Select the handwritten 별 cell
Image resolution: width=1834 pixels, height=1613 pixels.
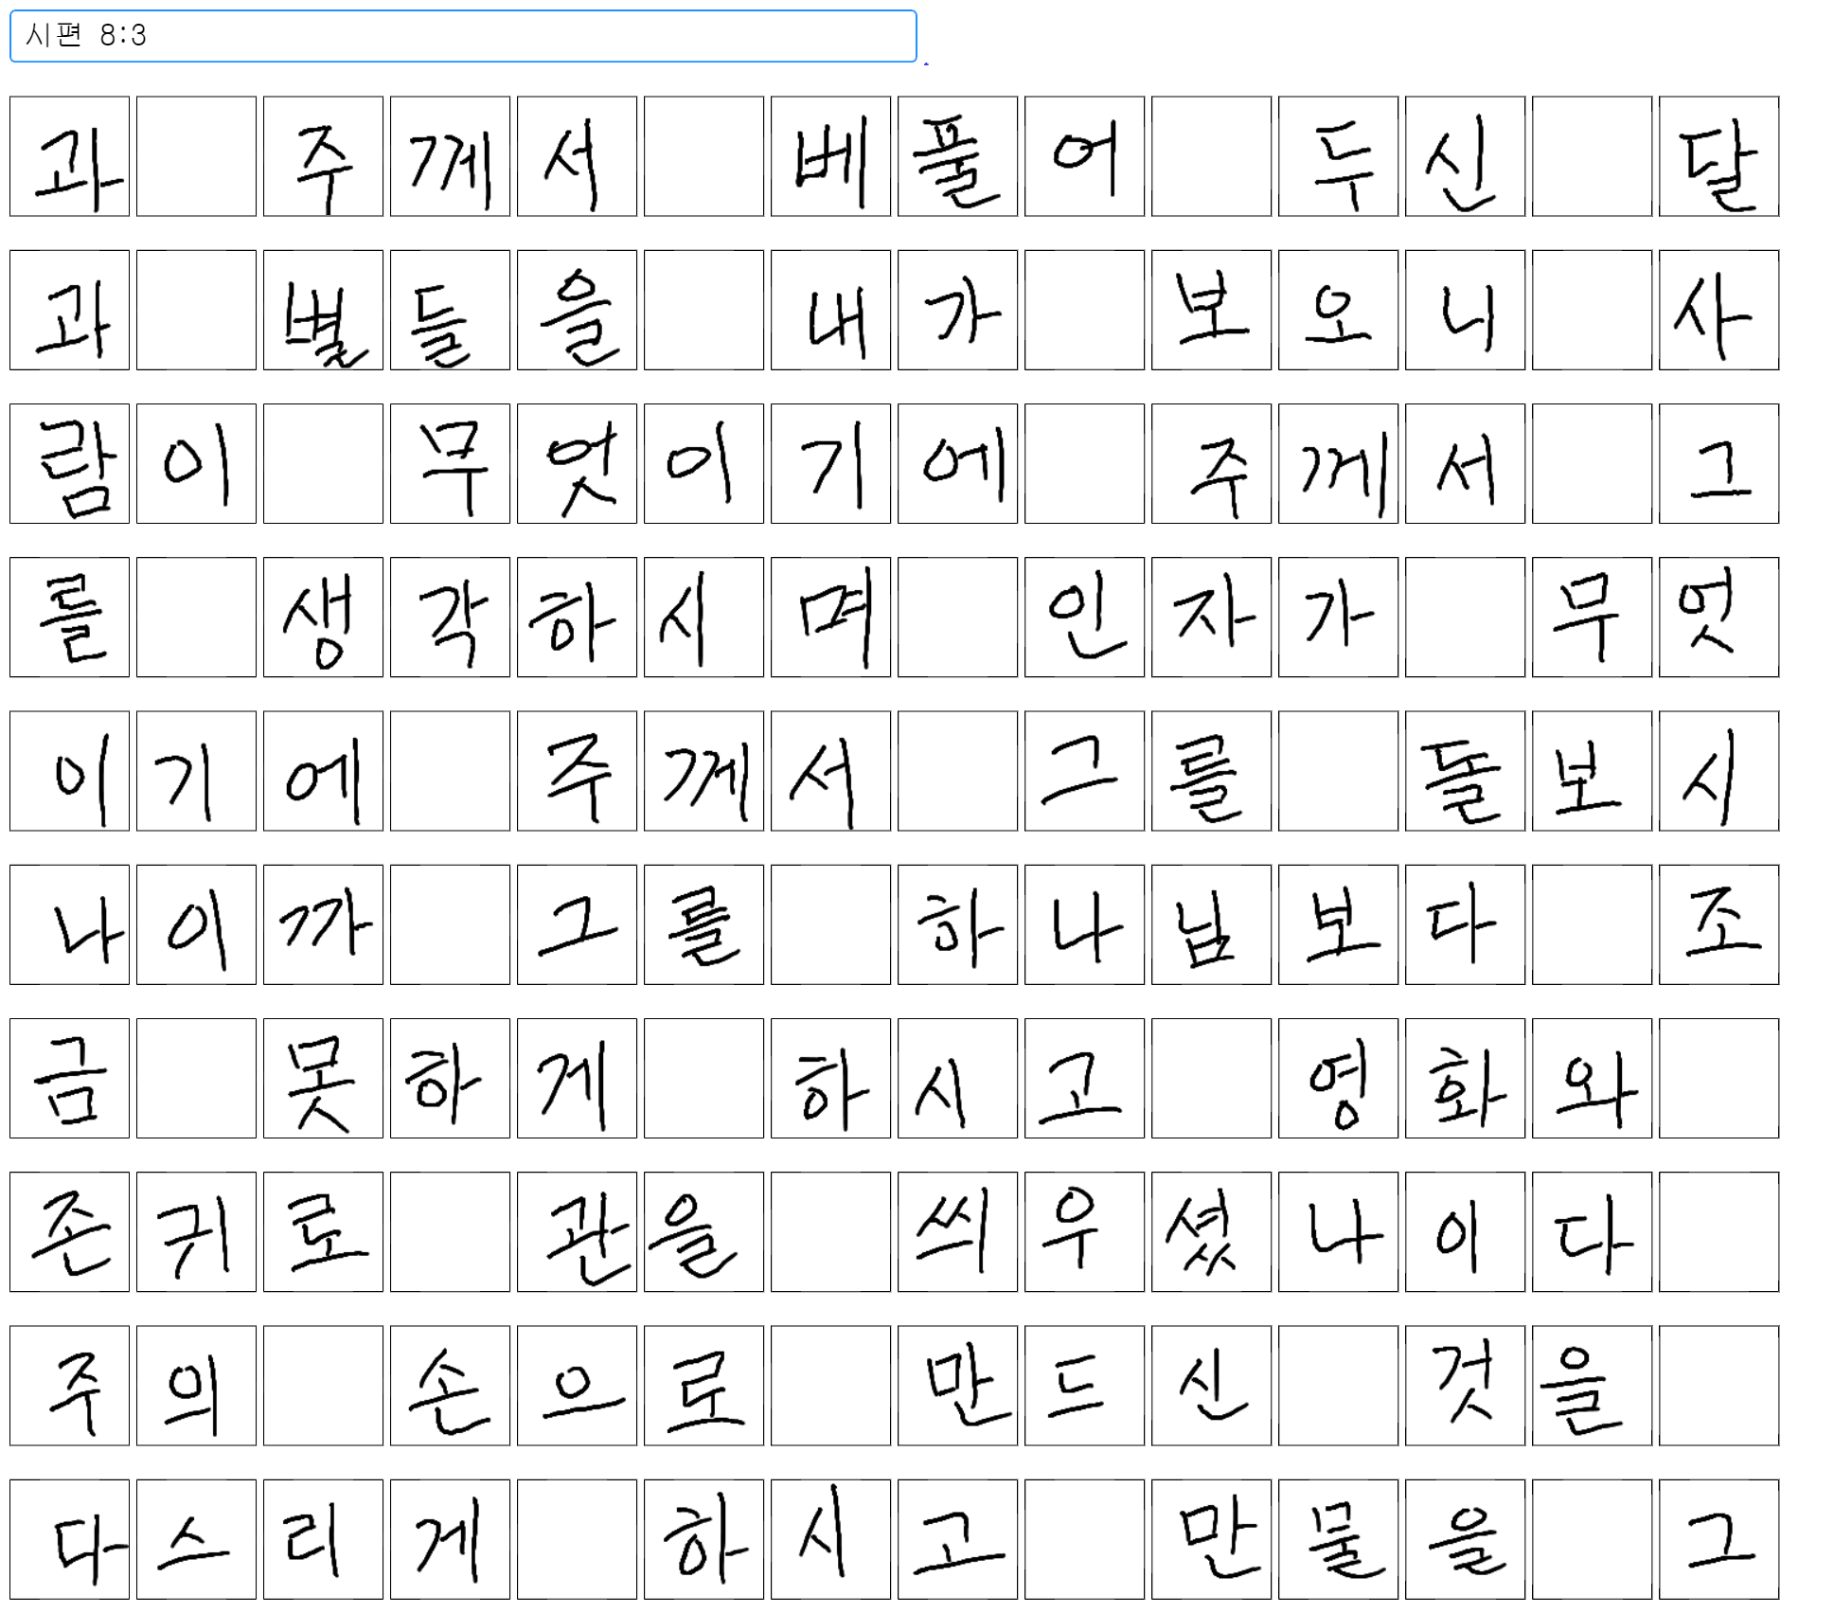323,310
